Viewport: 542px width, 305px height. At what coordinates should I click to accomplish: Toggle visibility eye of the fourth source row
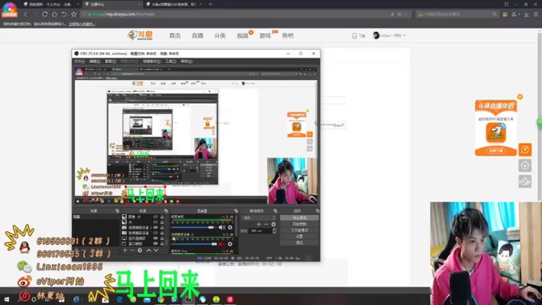click(156, 232)
